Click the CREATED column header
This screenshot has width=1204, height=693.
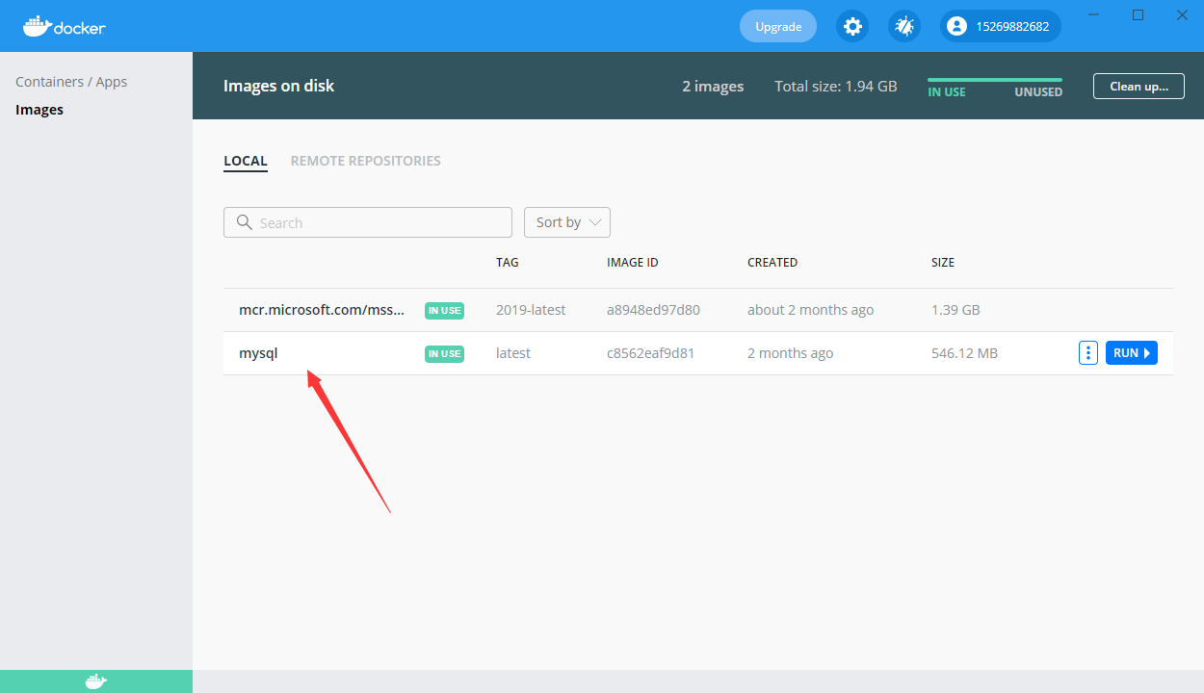772,262
